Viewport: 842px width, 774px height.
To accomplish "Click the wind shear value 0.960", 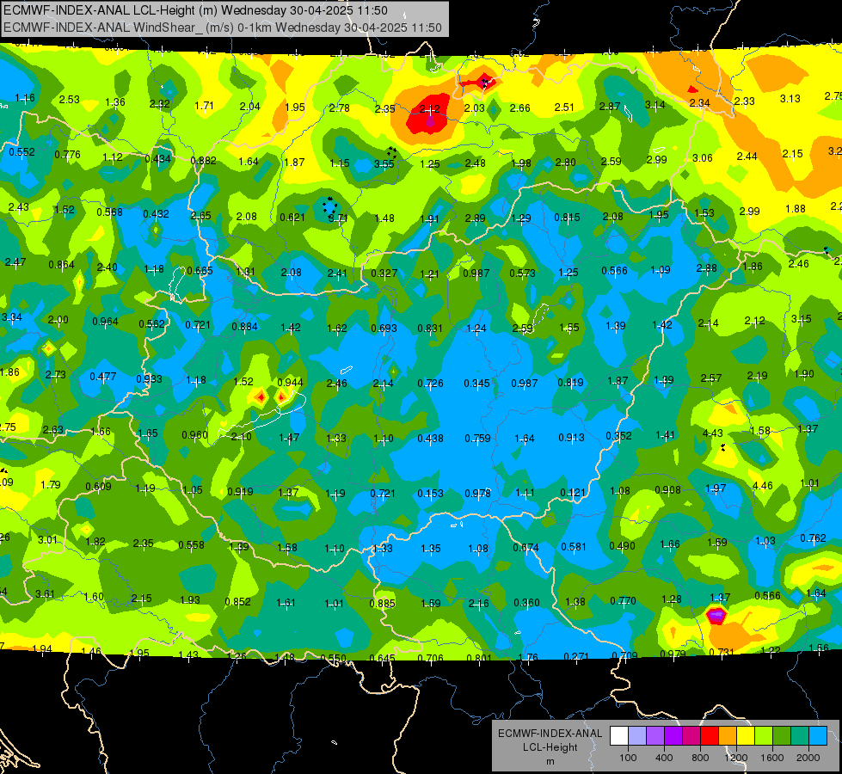I will coord(194,434).
